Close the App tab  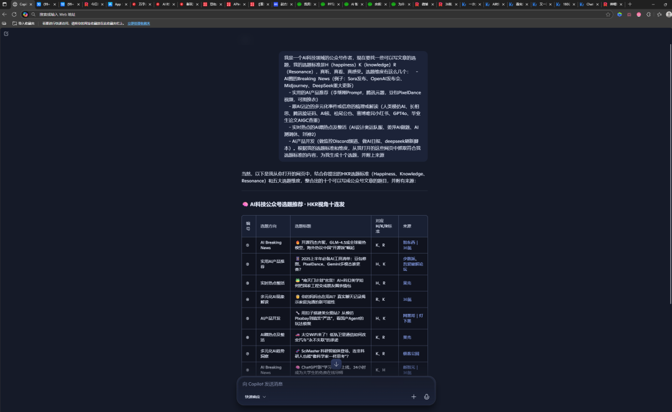pyautogui.click(x=126, y=4)
